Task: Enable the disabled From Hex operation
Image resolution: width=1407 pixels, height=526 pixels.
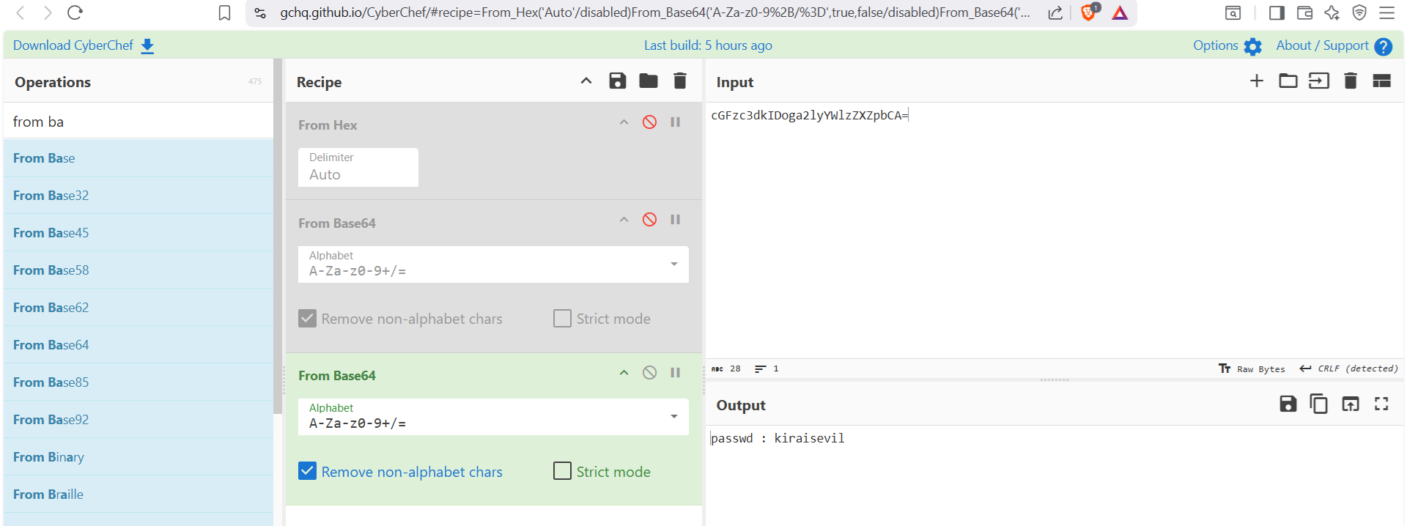Action: pyautogui.click(x=649, y=122)
